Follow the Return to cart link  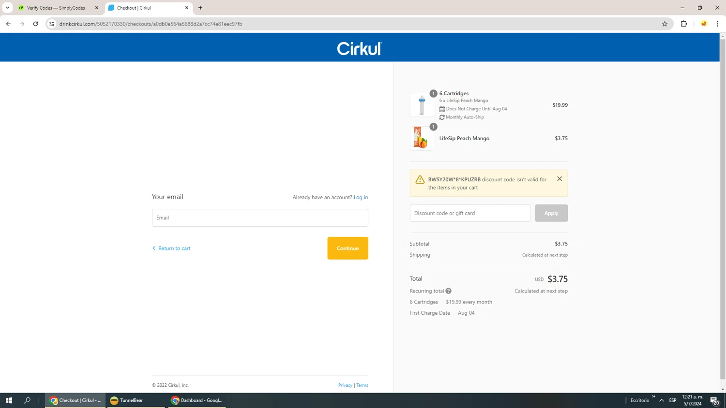click(171, 248)
